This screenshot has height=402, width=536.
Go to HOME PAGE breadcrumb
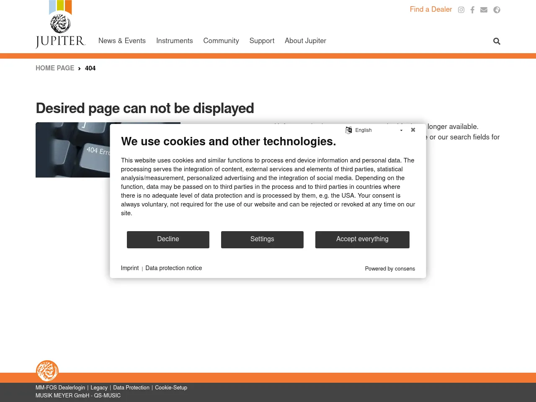point(55,68)
